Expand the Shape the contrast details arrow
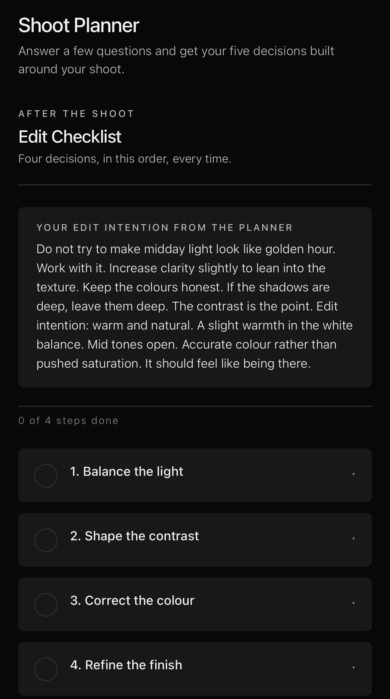This screenshot has width=390, height=699. tap(353, 539)
